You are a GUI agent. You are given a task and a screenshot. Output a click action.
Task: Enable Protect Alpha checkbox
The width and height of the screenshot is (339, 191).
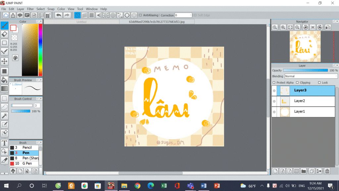click(274, 83)
